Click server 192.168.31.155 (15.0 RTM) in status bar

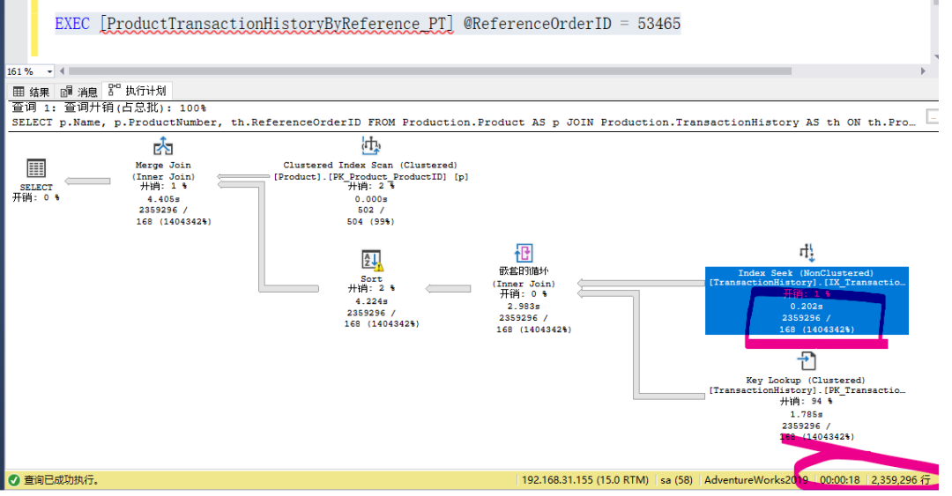(585, 480)
